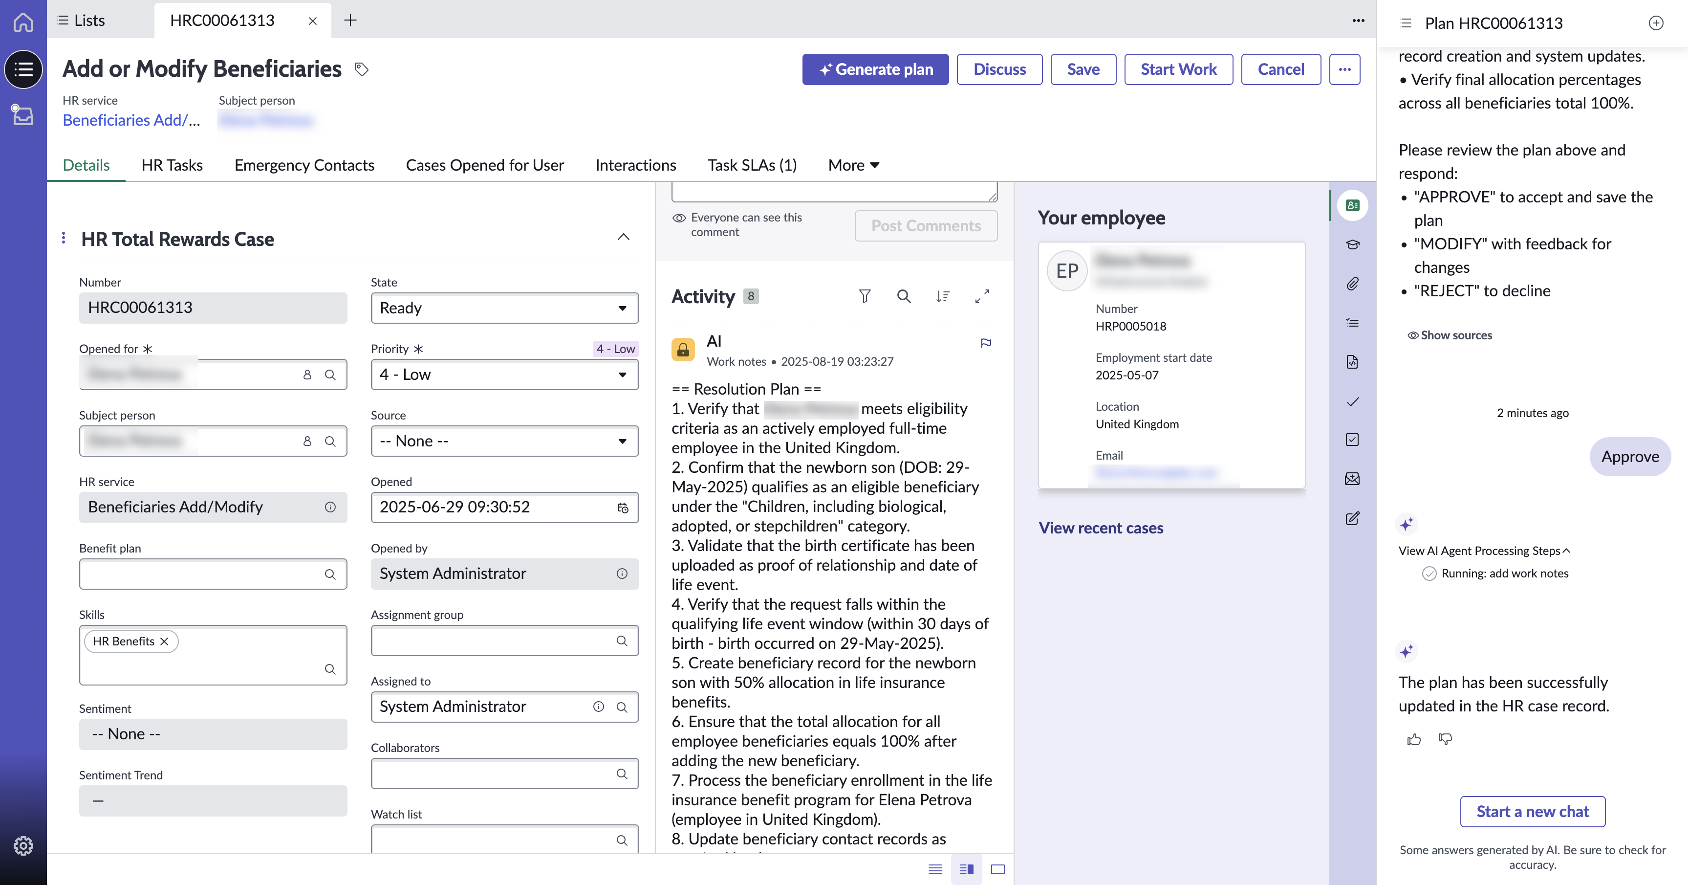Switch to the split layout view
This screenshot has width=1689, height=885.
click(967, 869)
